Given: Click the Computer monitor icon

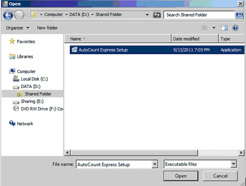Looking at the screenshot, I should 12,71.
